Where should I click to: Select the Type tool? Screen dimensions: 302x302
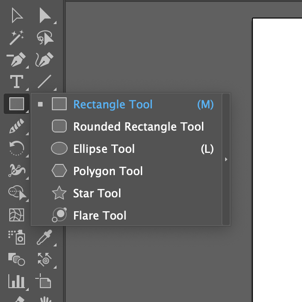tap(17, 82)
